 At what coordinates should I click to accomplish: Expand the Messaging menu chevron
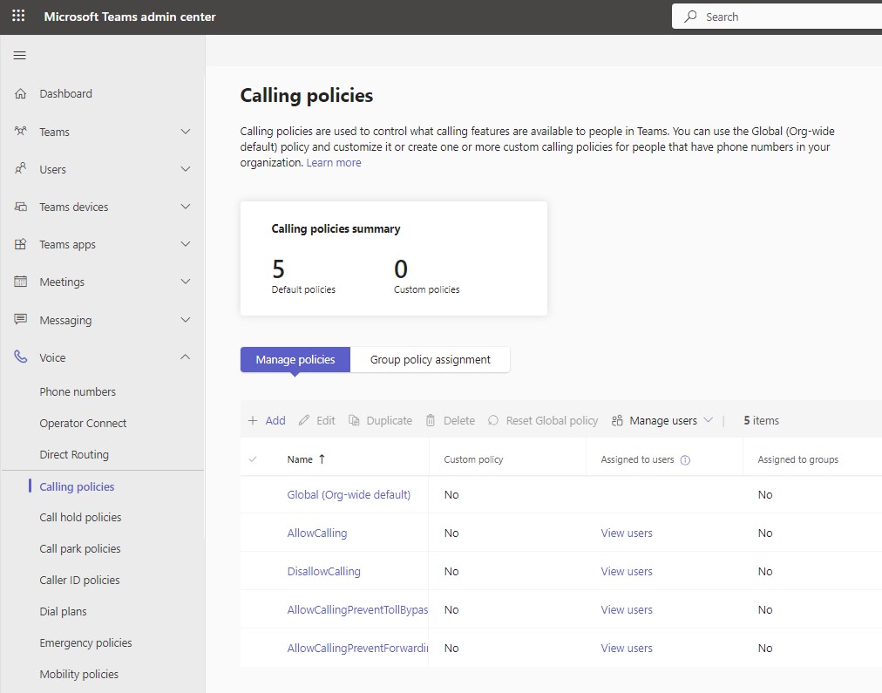[185, 320]
